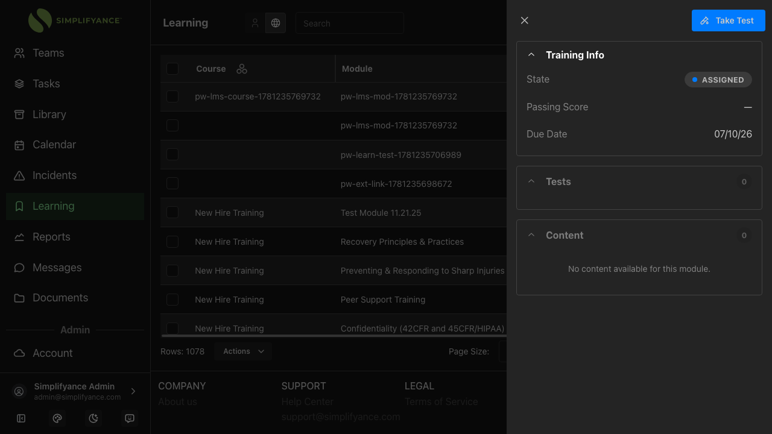Open the Terms of Service link
The height and width of the screenshot is (434, 772).
click(x=441, y=401)
